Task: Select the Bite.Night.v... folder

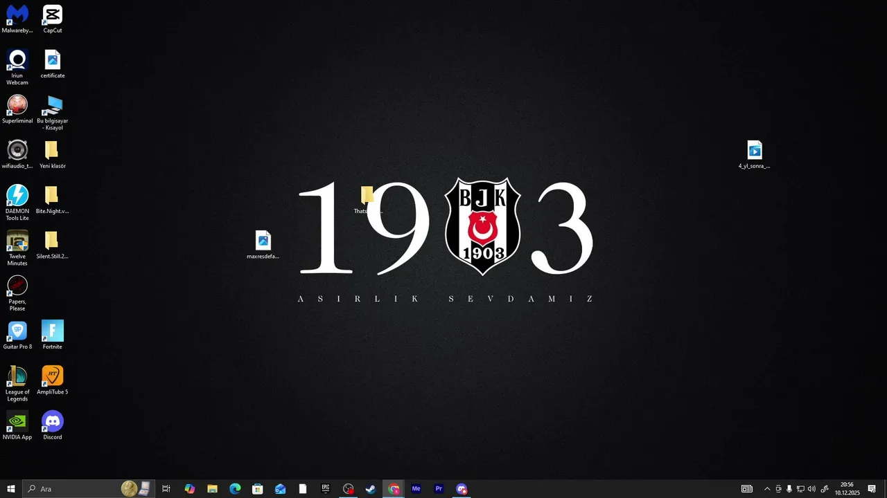Action: (53, 199)
